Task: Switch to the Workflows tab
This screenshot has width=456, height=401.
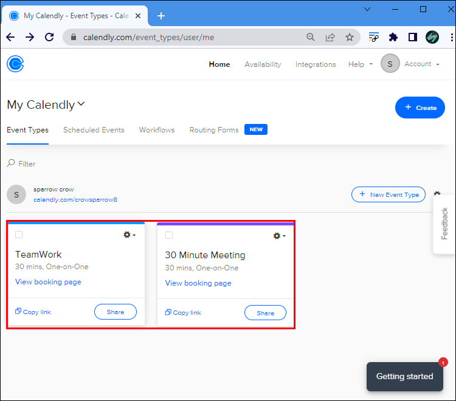Action: [157, 130]
